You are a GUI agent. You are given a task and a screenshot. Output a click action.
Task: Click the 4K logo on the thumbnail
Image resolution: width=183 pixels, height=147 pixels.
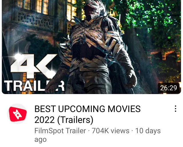pos(34,66)
